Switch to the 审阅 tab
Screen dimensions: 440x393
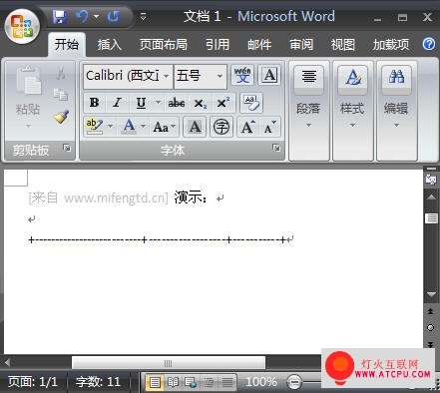point(301,45)
